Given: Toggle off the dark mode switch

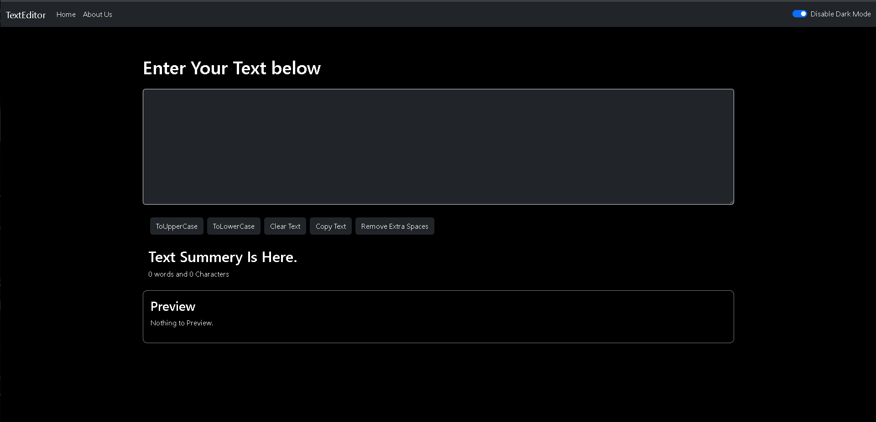Looking at the screenshot, I should [x=799, y=14].
